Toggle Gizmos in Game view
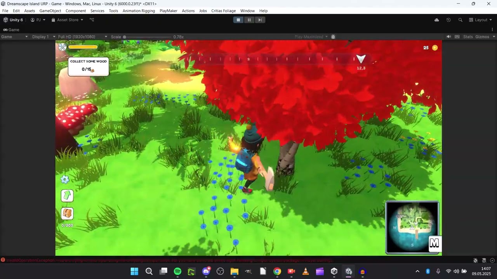 pyautogui.click(x=482, y=37)
